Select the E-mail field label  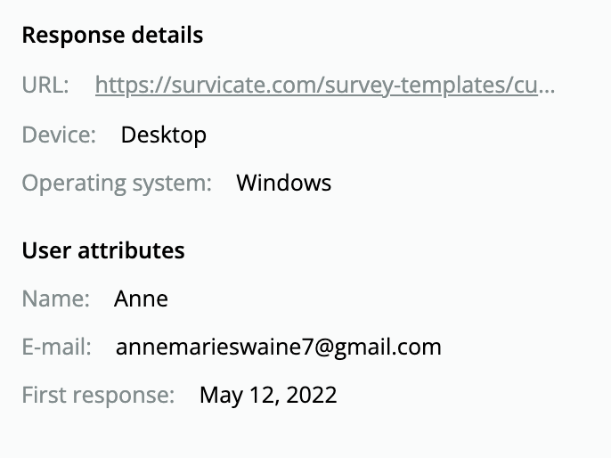[56, 347]
